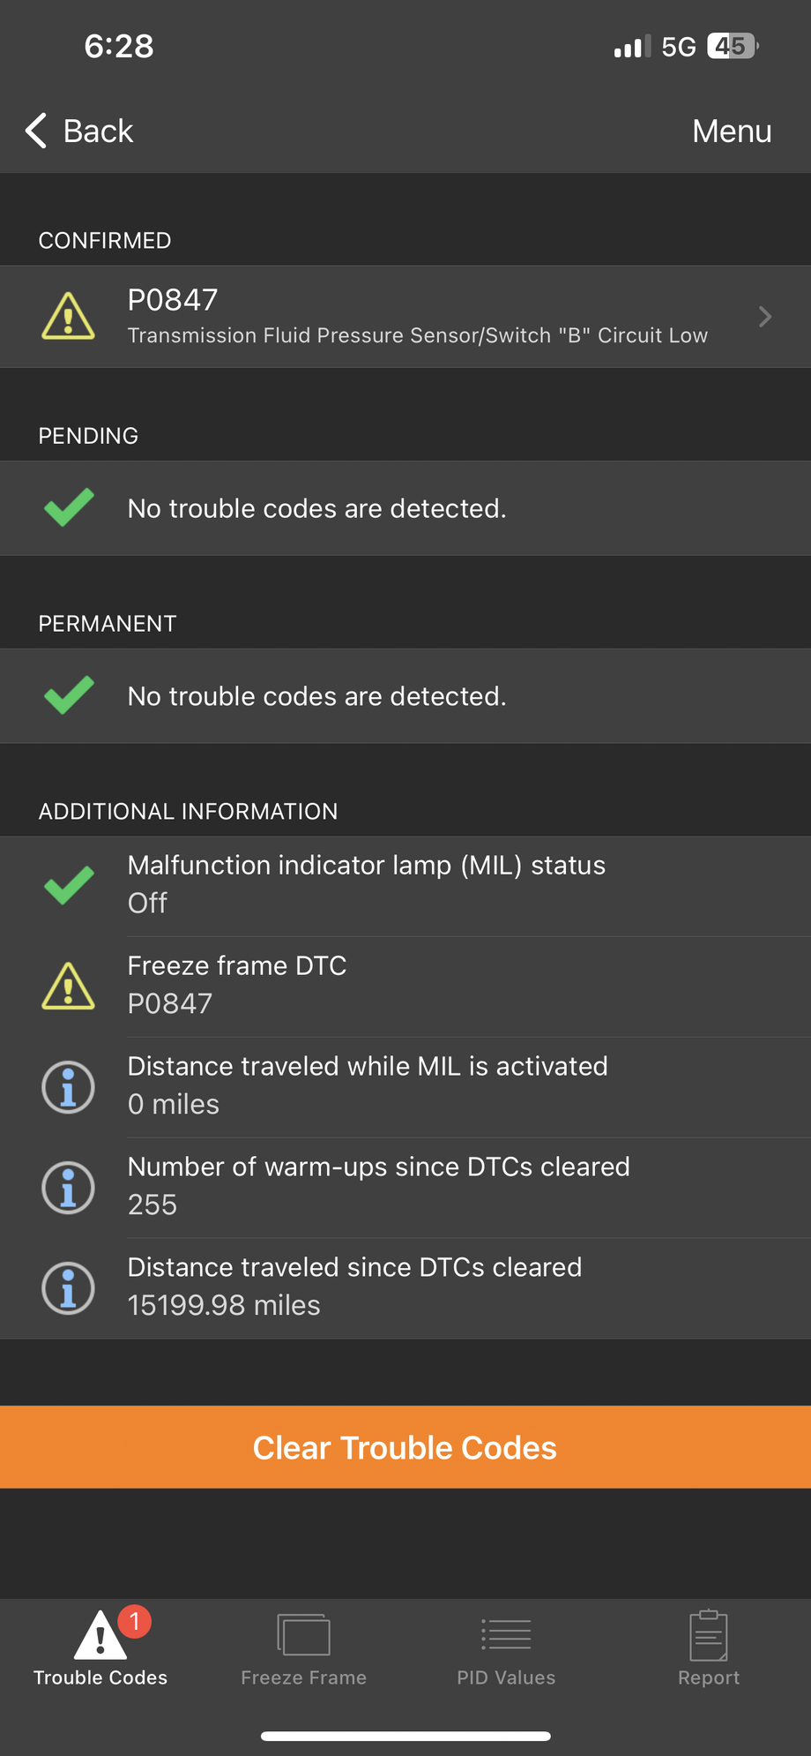This screenshot has height=1756, width=811.
Task: Tap the Freeze frame DTC warning icon
Action: [x=68, y=986]
